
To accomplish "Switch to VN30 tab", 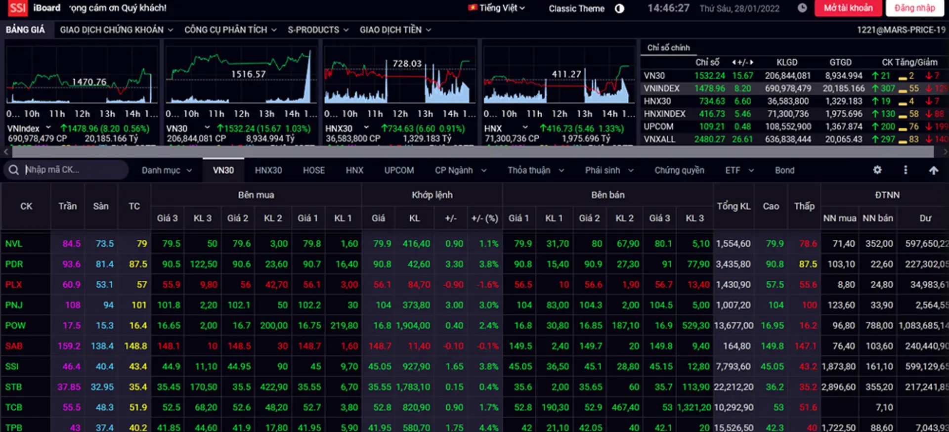I will point(223,171).
